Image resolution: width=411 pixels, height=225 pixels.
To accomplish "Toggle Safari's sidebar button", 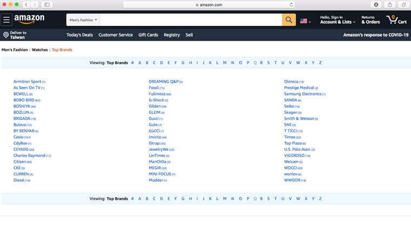I will [x=47, y=4].
